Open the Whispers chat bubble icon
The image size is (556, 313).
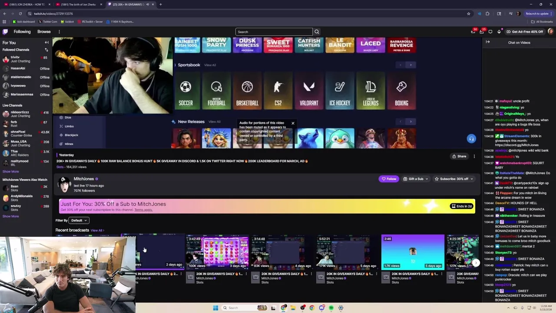click(x=490, y=32)
